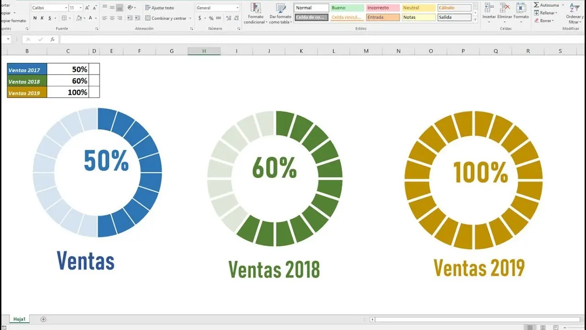Open the Calibri font name dropdown
Viewport: 586px width, 330px height.
(x=65, y=8)
